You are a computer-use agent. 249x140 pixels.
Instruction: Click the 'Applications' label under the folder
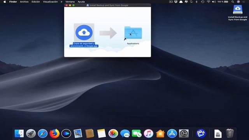[x=133, y=44]
